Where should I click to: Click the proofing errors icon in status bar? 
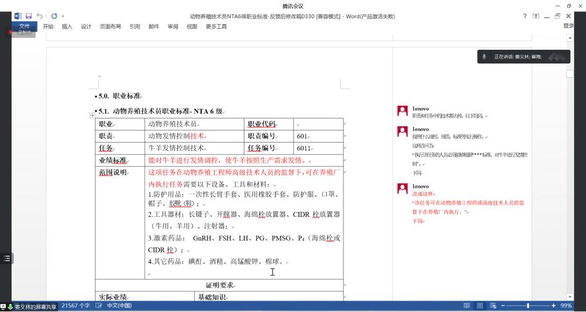(x=98, y=306)
